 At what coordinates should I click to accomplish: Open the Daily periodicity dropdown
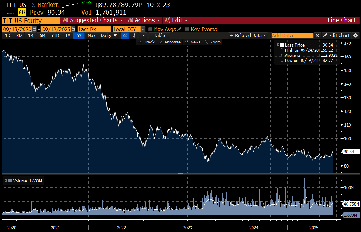tap(109, 36)
